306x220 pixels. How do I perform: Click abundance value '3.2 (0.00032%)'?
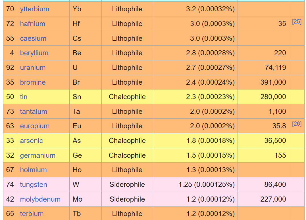tap(210, 9)
